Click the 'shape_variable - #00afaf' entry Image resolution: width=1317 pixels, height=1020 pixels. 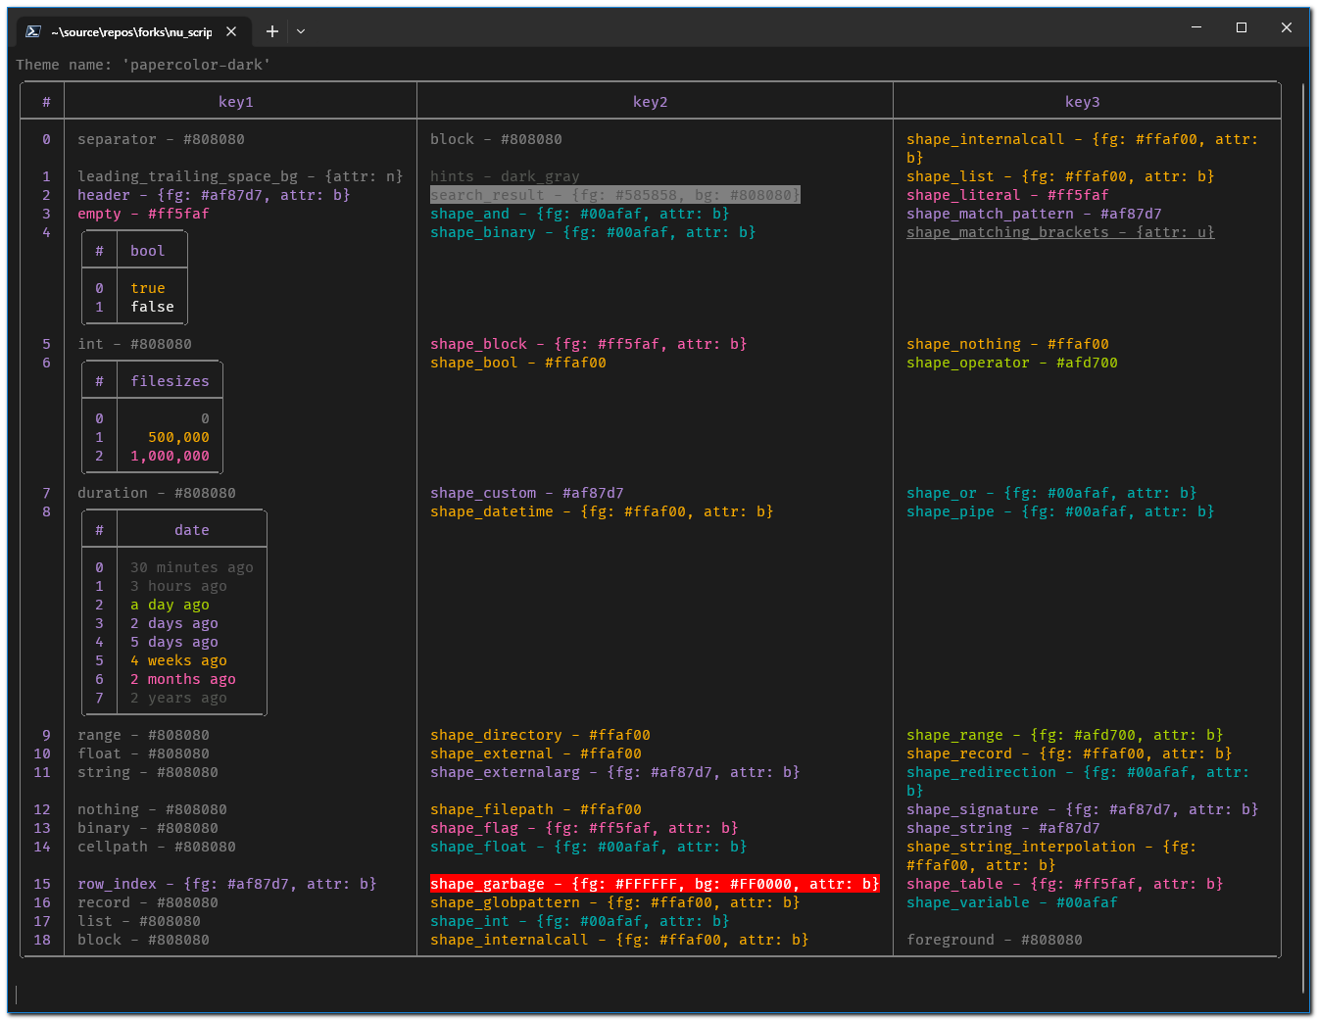tap(1012, 902)
